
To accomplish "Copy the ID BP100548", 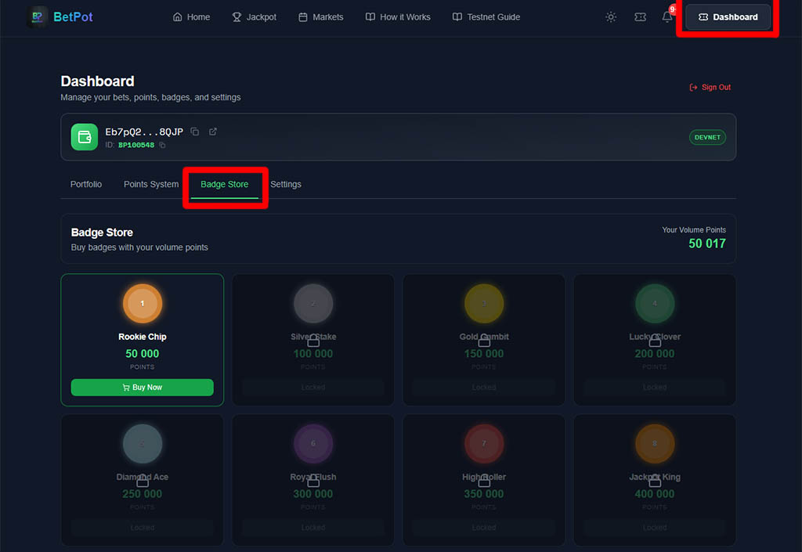I will pyautogui.click(x=163, y=146).
